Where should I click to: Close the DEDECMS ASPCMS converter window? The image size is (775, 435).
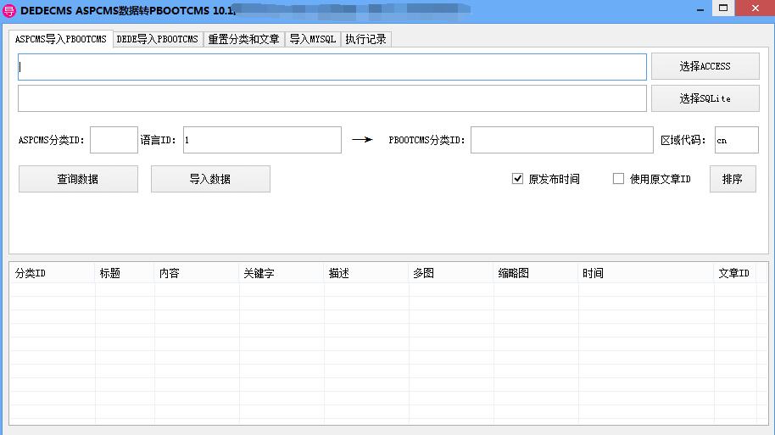pos(755,8)
